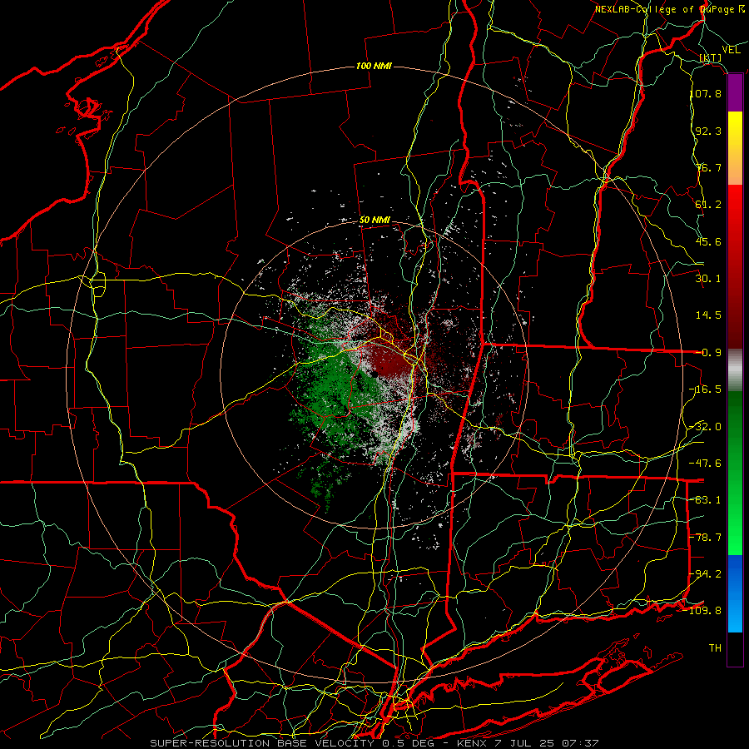
Task: Click the 50 NMI range ring label
Action: pos(374,221)
